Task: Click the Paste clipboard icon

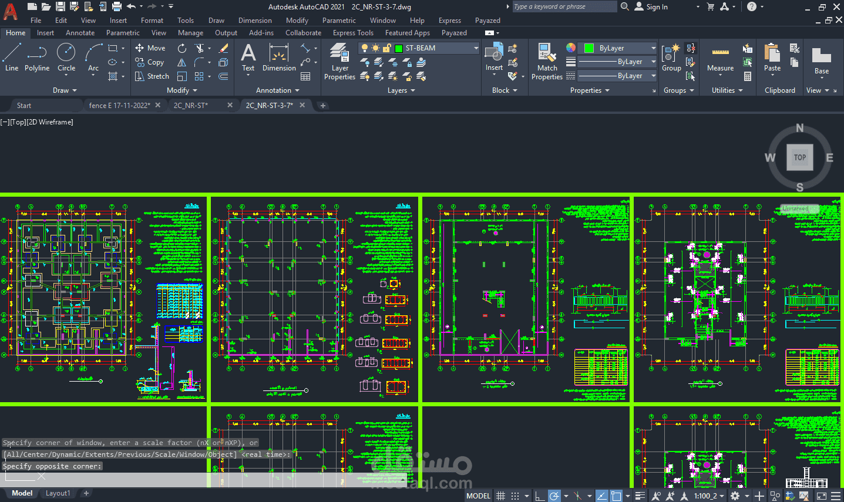Action: (772, 57)
